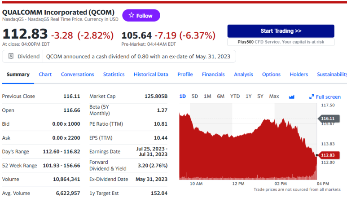Click the 02 PM time axis label
Image resolution: width=347 pixels, height=211 pixels.
(x=281, y=184)
